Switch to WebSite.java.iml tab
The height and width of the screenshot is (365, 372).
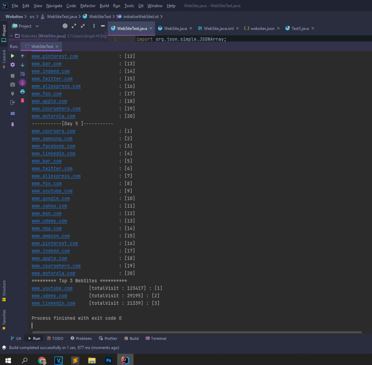coord(219,28)
